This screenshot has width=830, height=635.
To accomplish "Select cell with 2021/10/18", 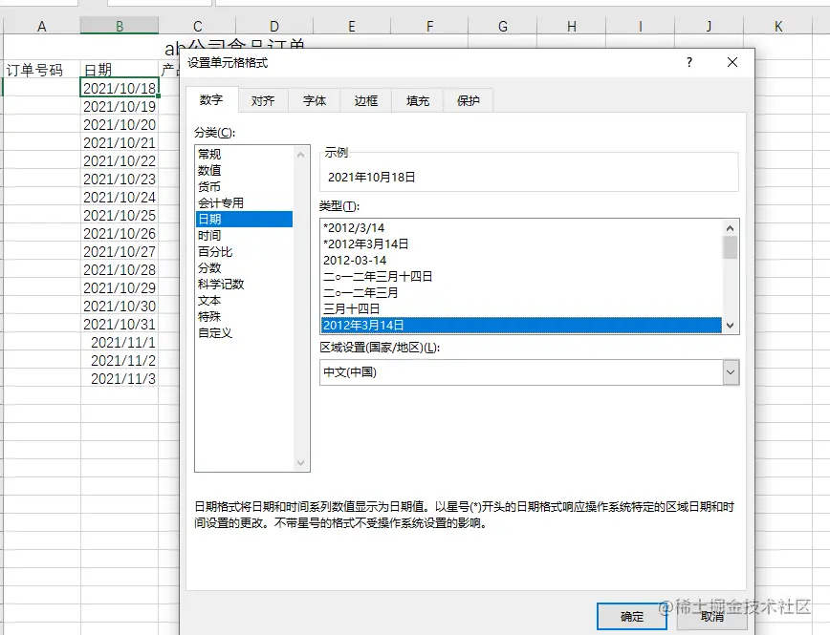I will 120,88.
